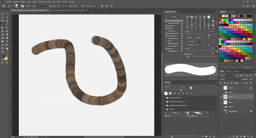Click the Pinceles button in brush settings
The image size is (256, 138).
174,16
